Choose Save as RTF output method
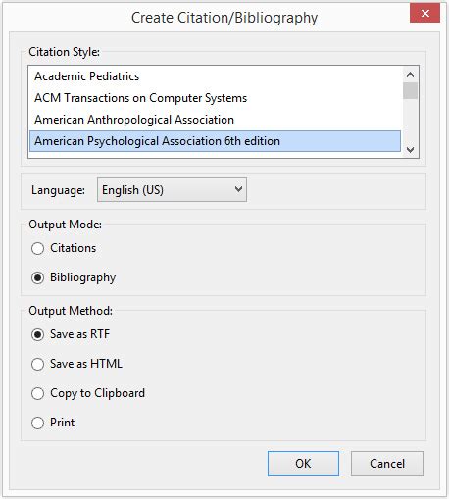This screenshot has width=449, height=499. pyautogui.click(x=37, y=334)
